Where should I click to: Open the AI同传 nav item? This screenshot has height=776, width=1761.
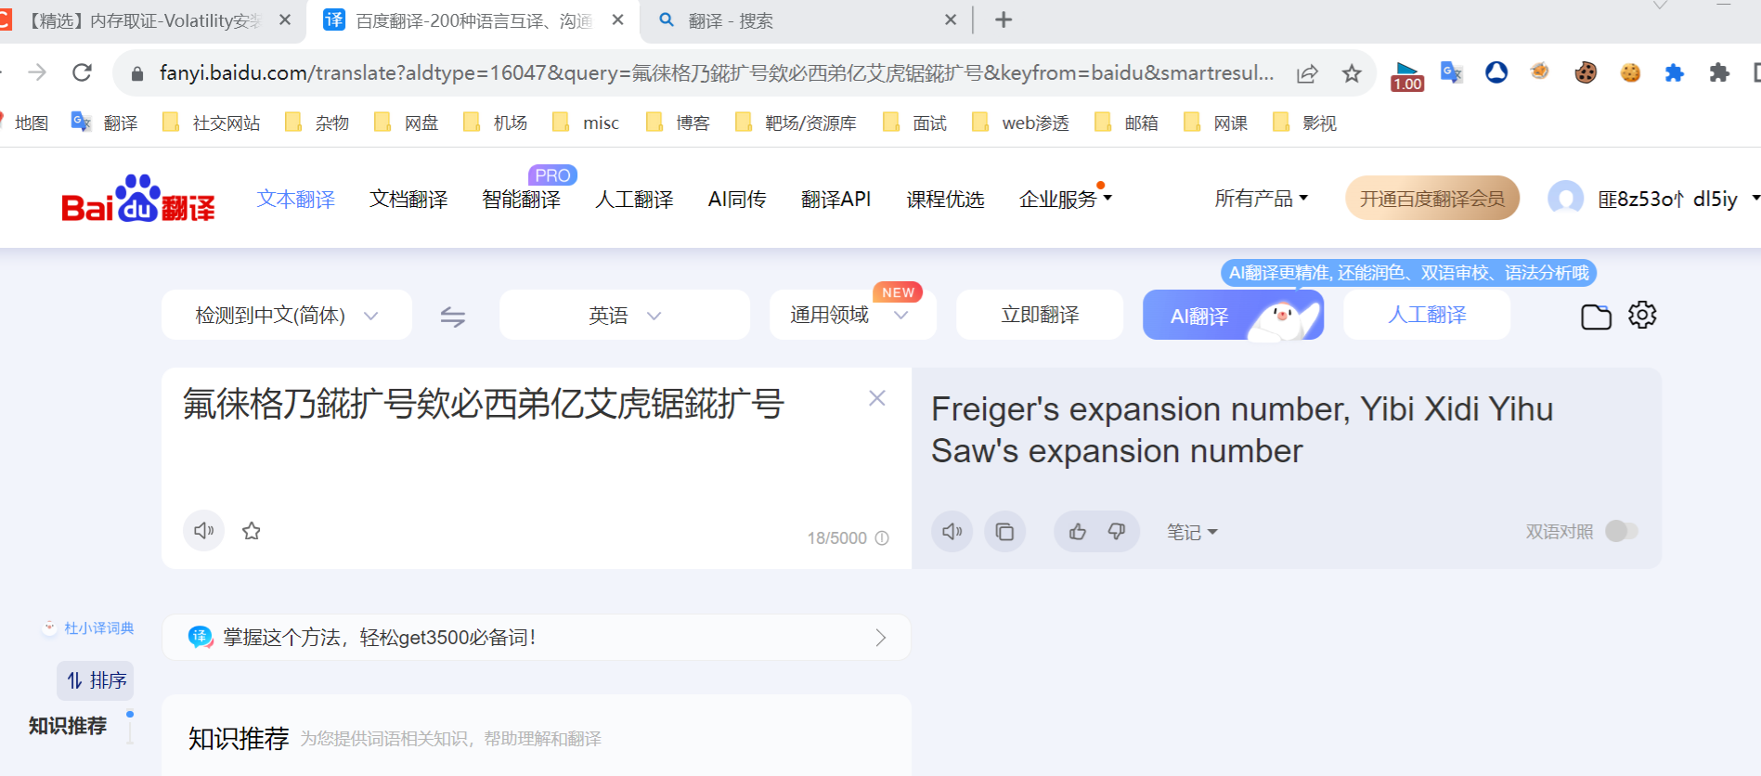click(x=737, y=199)
